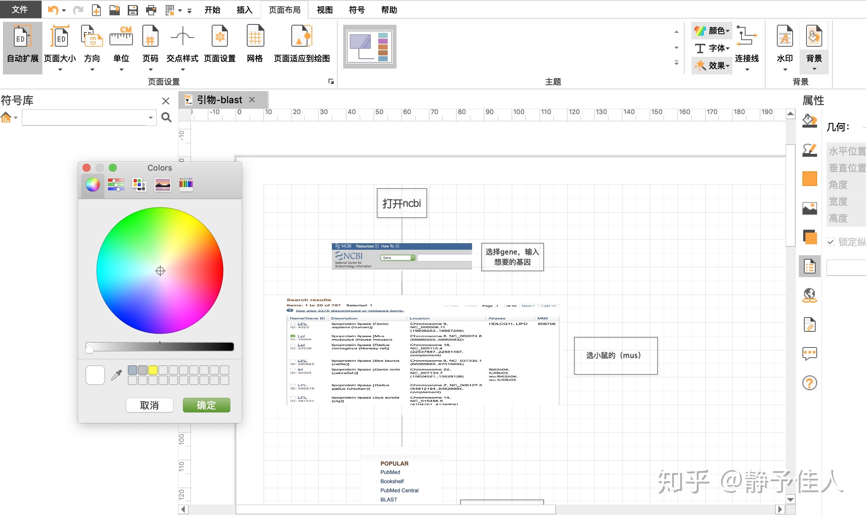
Task: Switch to the Symbol (符号) tab
Action: click(x=357, y=10)
